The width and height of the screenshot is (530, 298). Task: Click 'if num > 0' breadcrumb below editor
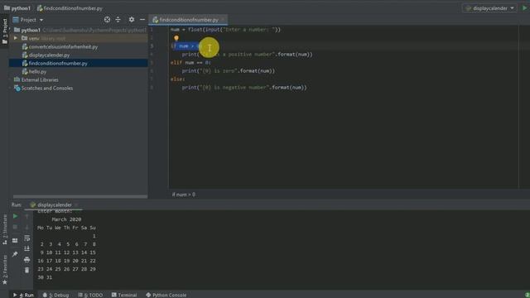184,195
